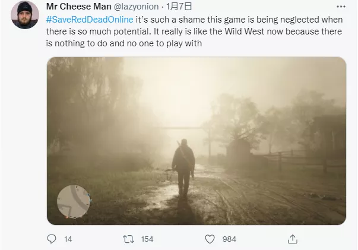Image resolution: width=358 pixels, height=250 pixels.
Task: Click the 984 likes count
Action: point(229,239)
